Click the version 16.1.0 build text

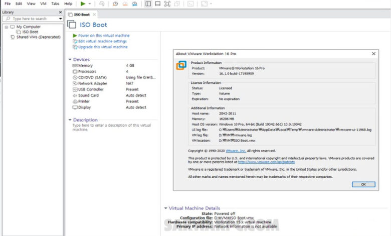(x=237, y=74)
